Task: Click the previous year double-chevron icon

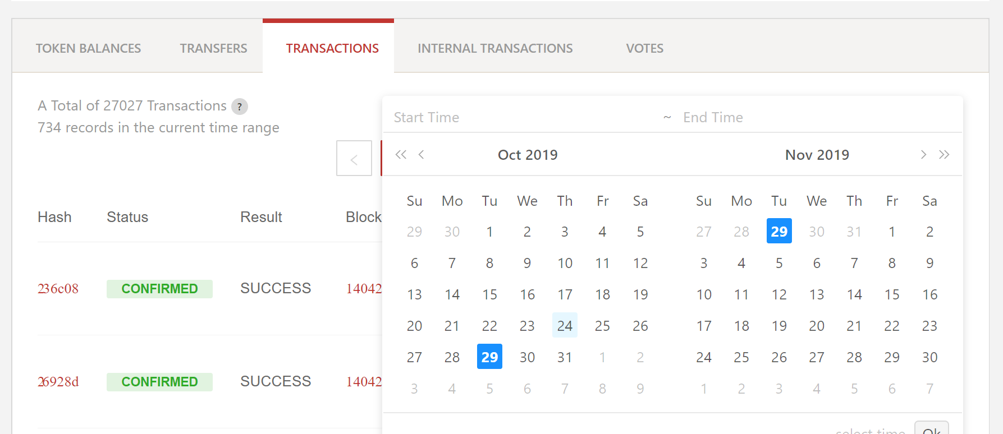Action: 400,155
